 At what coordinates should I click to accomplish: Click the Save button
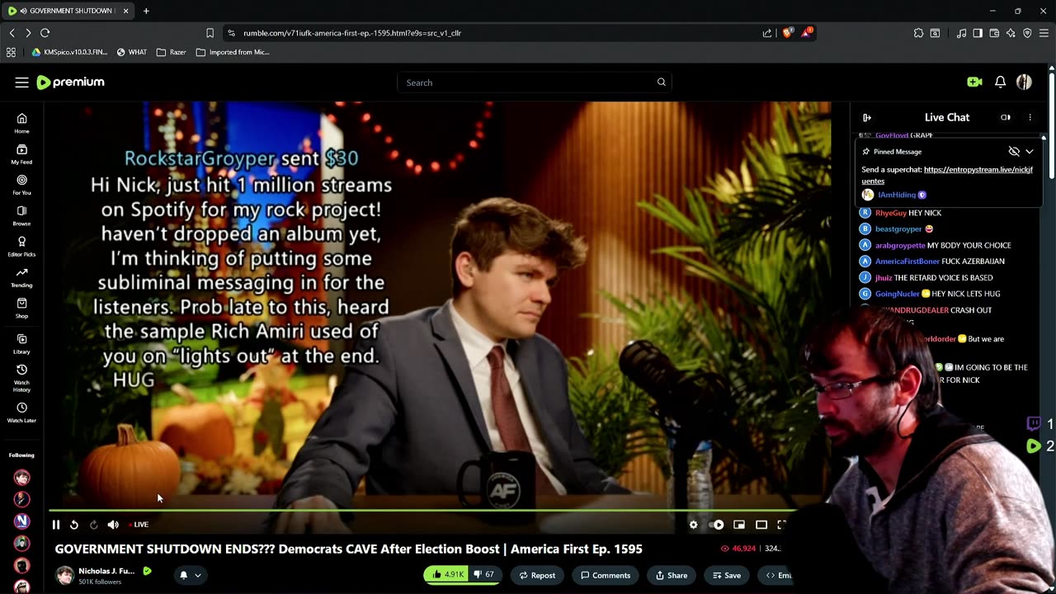pos(725,575)
